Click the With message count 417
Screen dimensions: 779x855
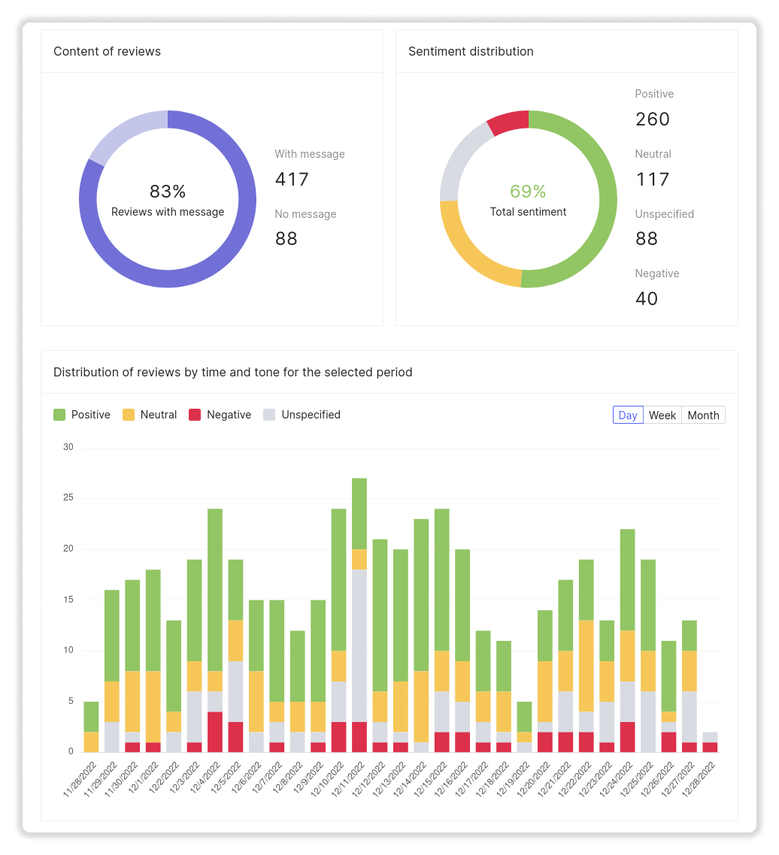(292, 180)
